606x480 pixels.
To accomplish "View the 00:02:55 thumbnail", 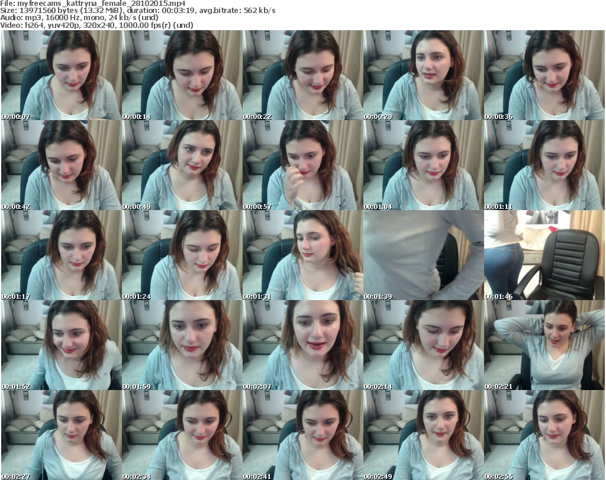I will pyautogui.click(x=544, y=435).
